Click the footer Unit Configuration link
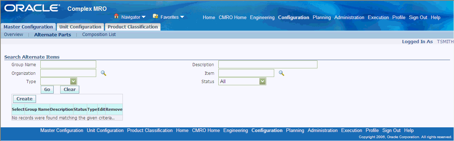The image size is (454, 141). click(x=105, y=131)
